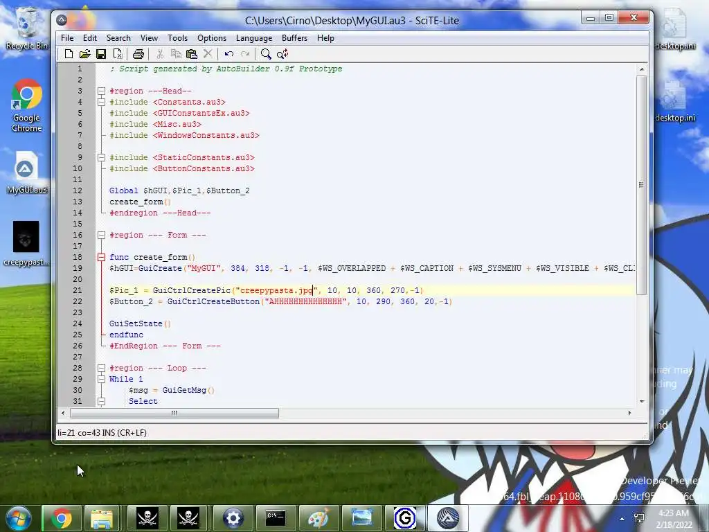This screenshot has height=532, width=709.
Task: Open the Options menu
Action: 212,38
